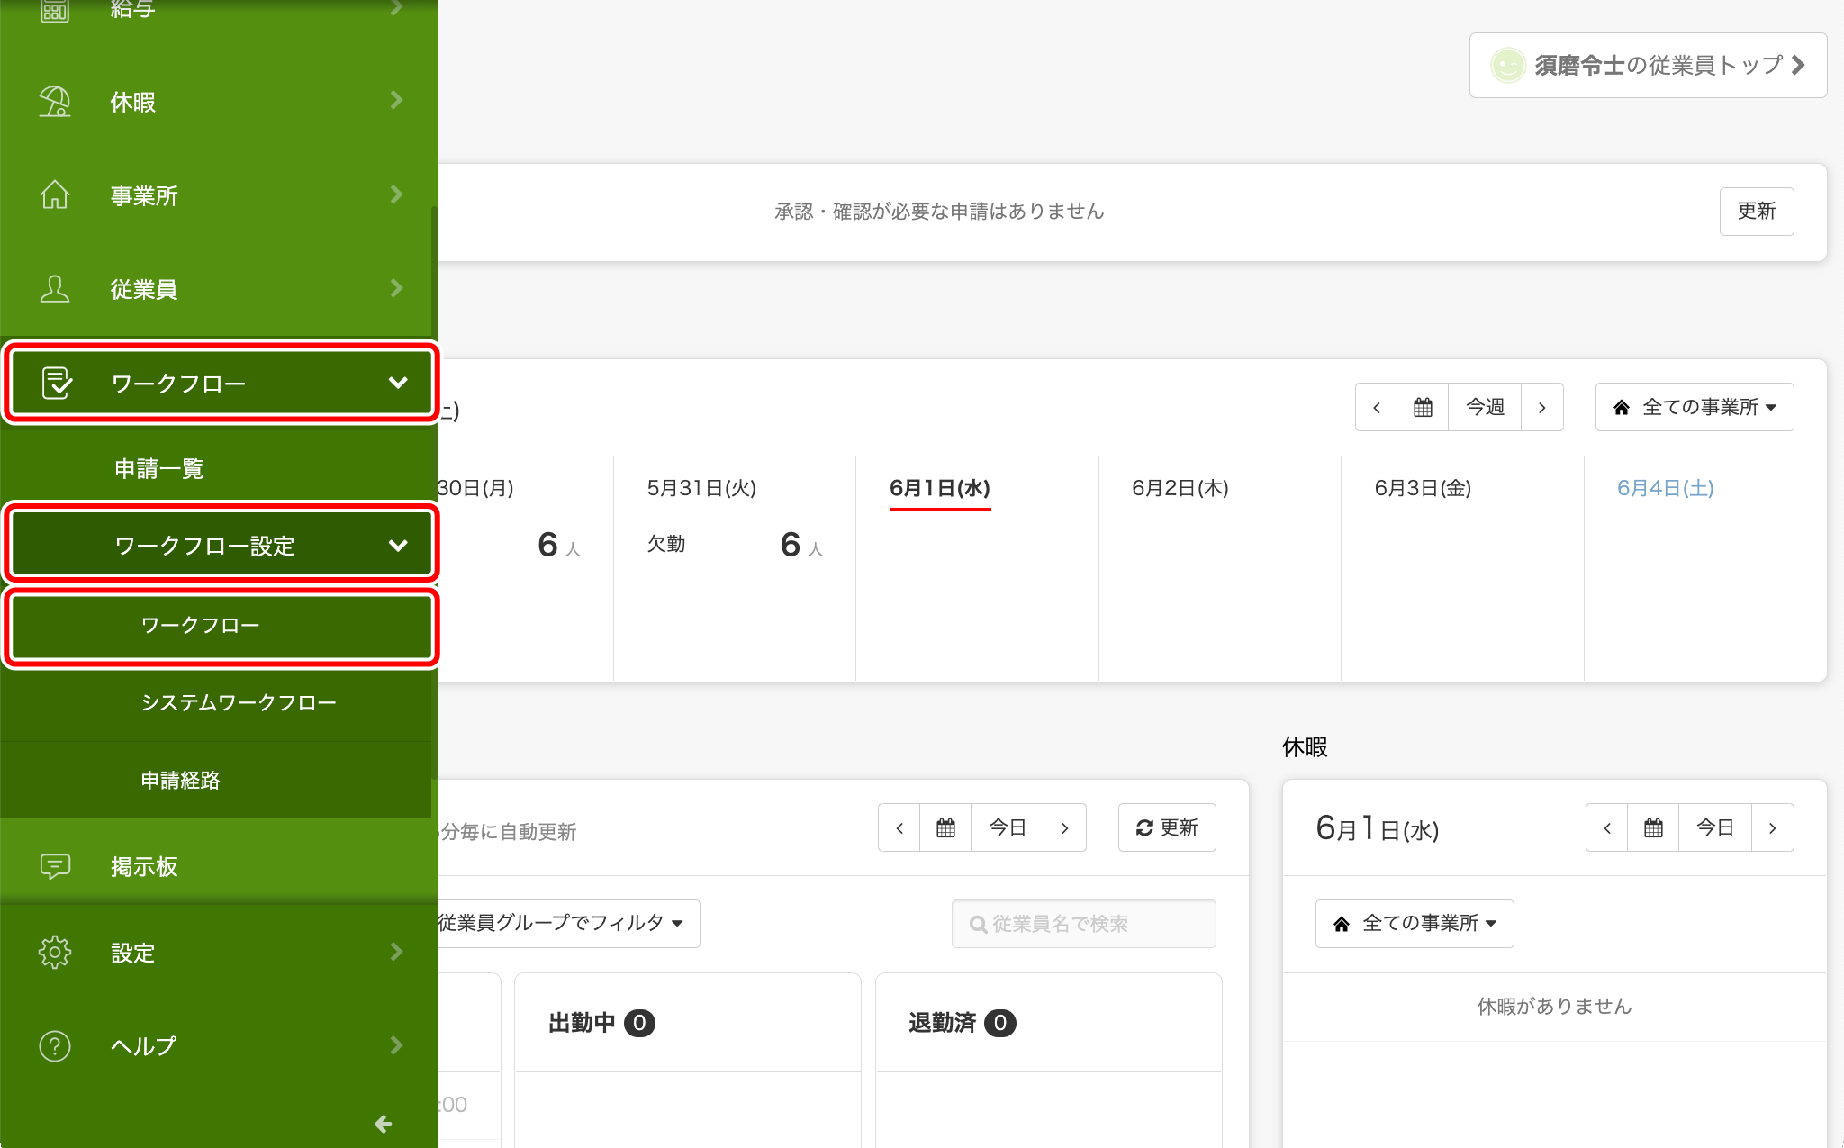This screenshot has width=1844, height=1148.
Task: Go to previous day in attendance panel
Action: point(899,827)
